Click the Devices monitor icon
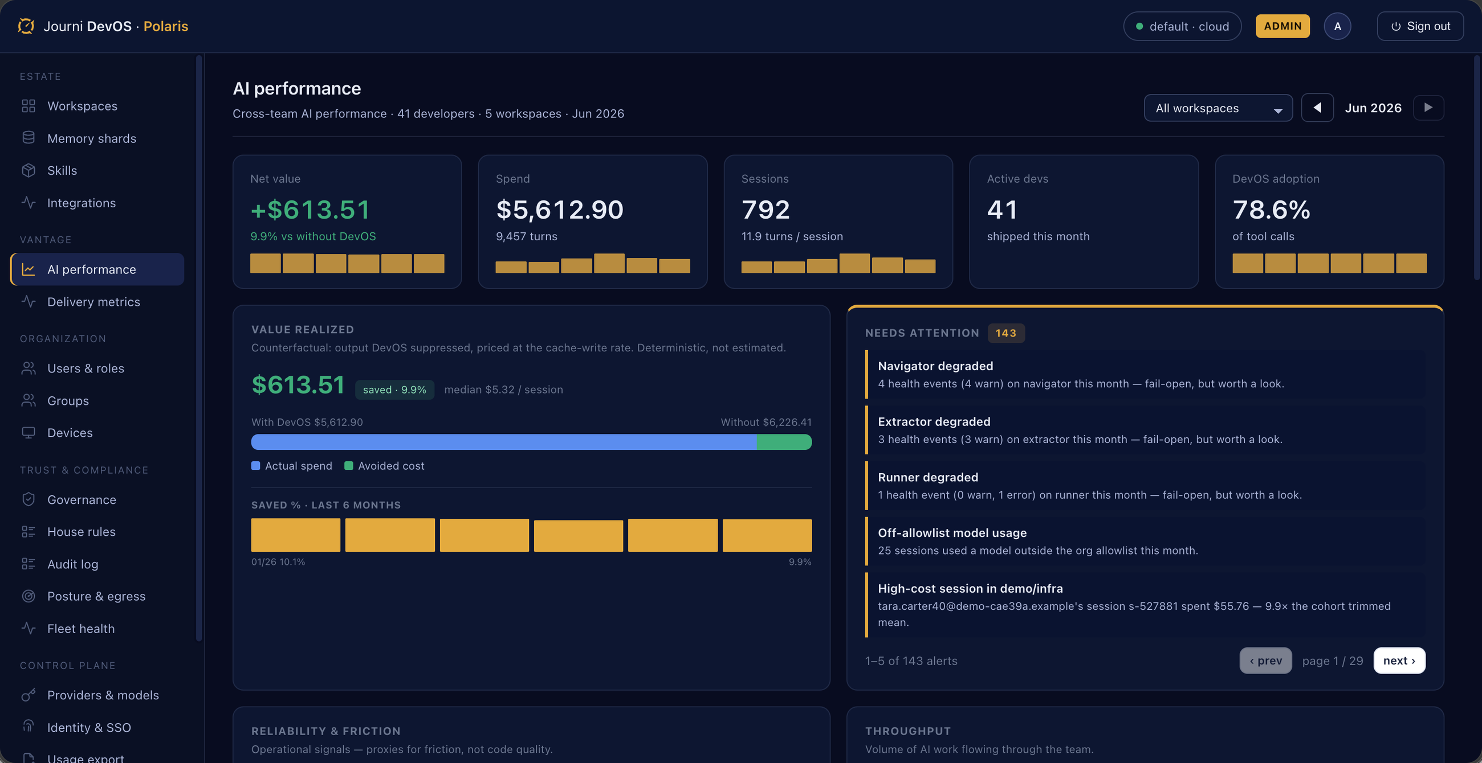Viewport: 1482px width, 763px height. point(28,432)
